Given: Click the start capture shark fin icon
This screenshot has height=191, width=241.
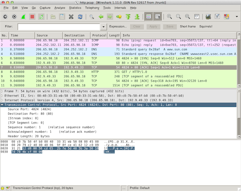Looking at the screenshot, I should [23, 17].
